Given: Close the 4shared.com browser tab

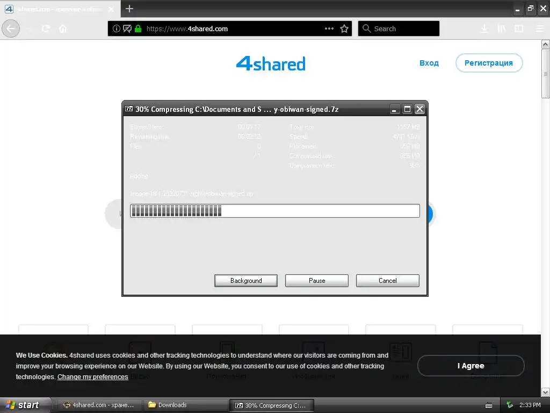Looking at the screenshot, I should click(111, 9).
